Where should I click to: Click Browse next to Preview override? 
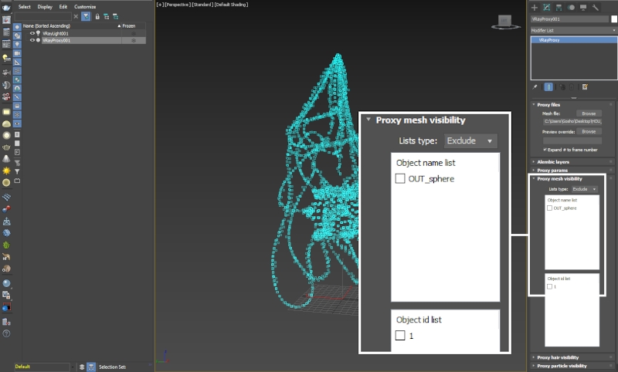tap(589, 132)
